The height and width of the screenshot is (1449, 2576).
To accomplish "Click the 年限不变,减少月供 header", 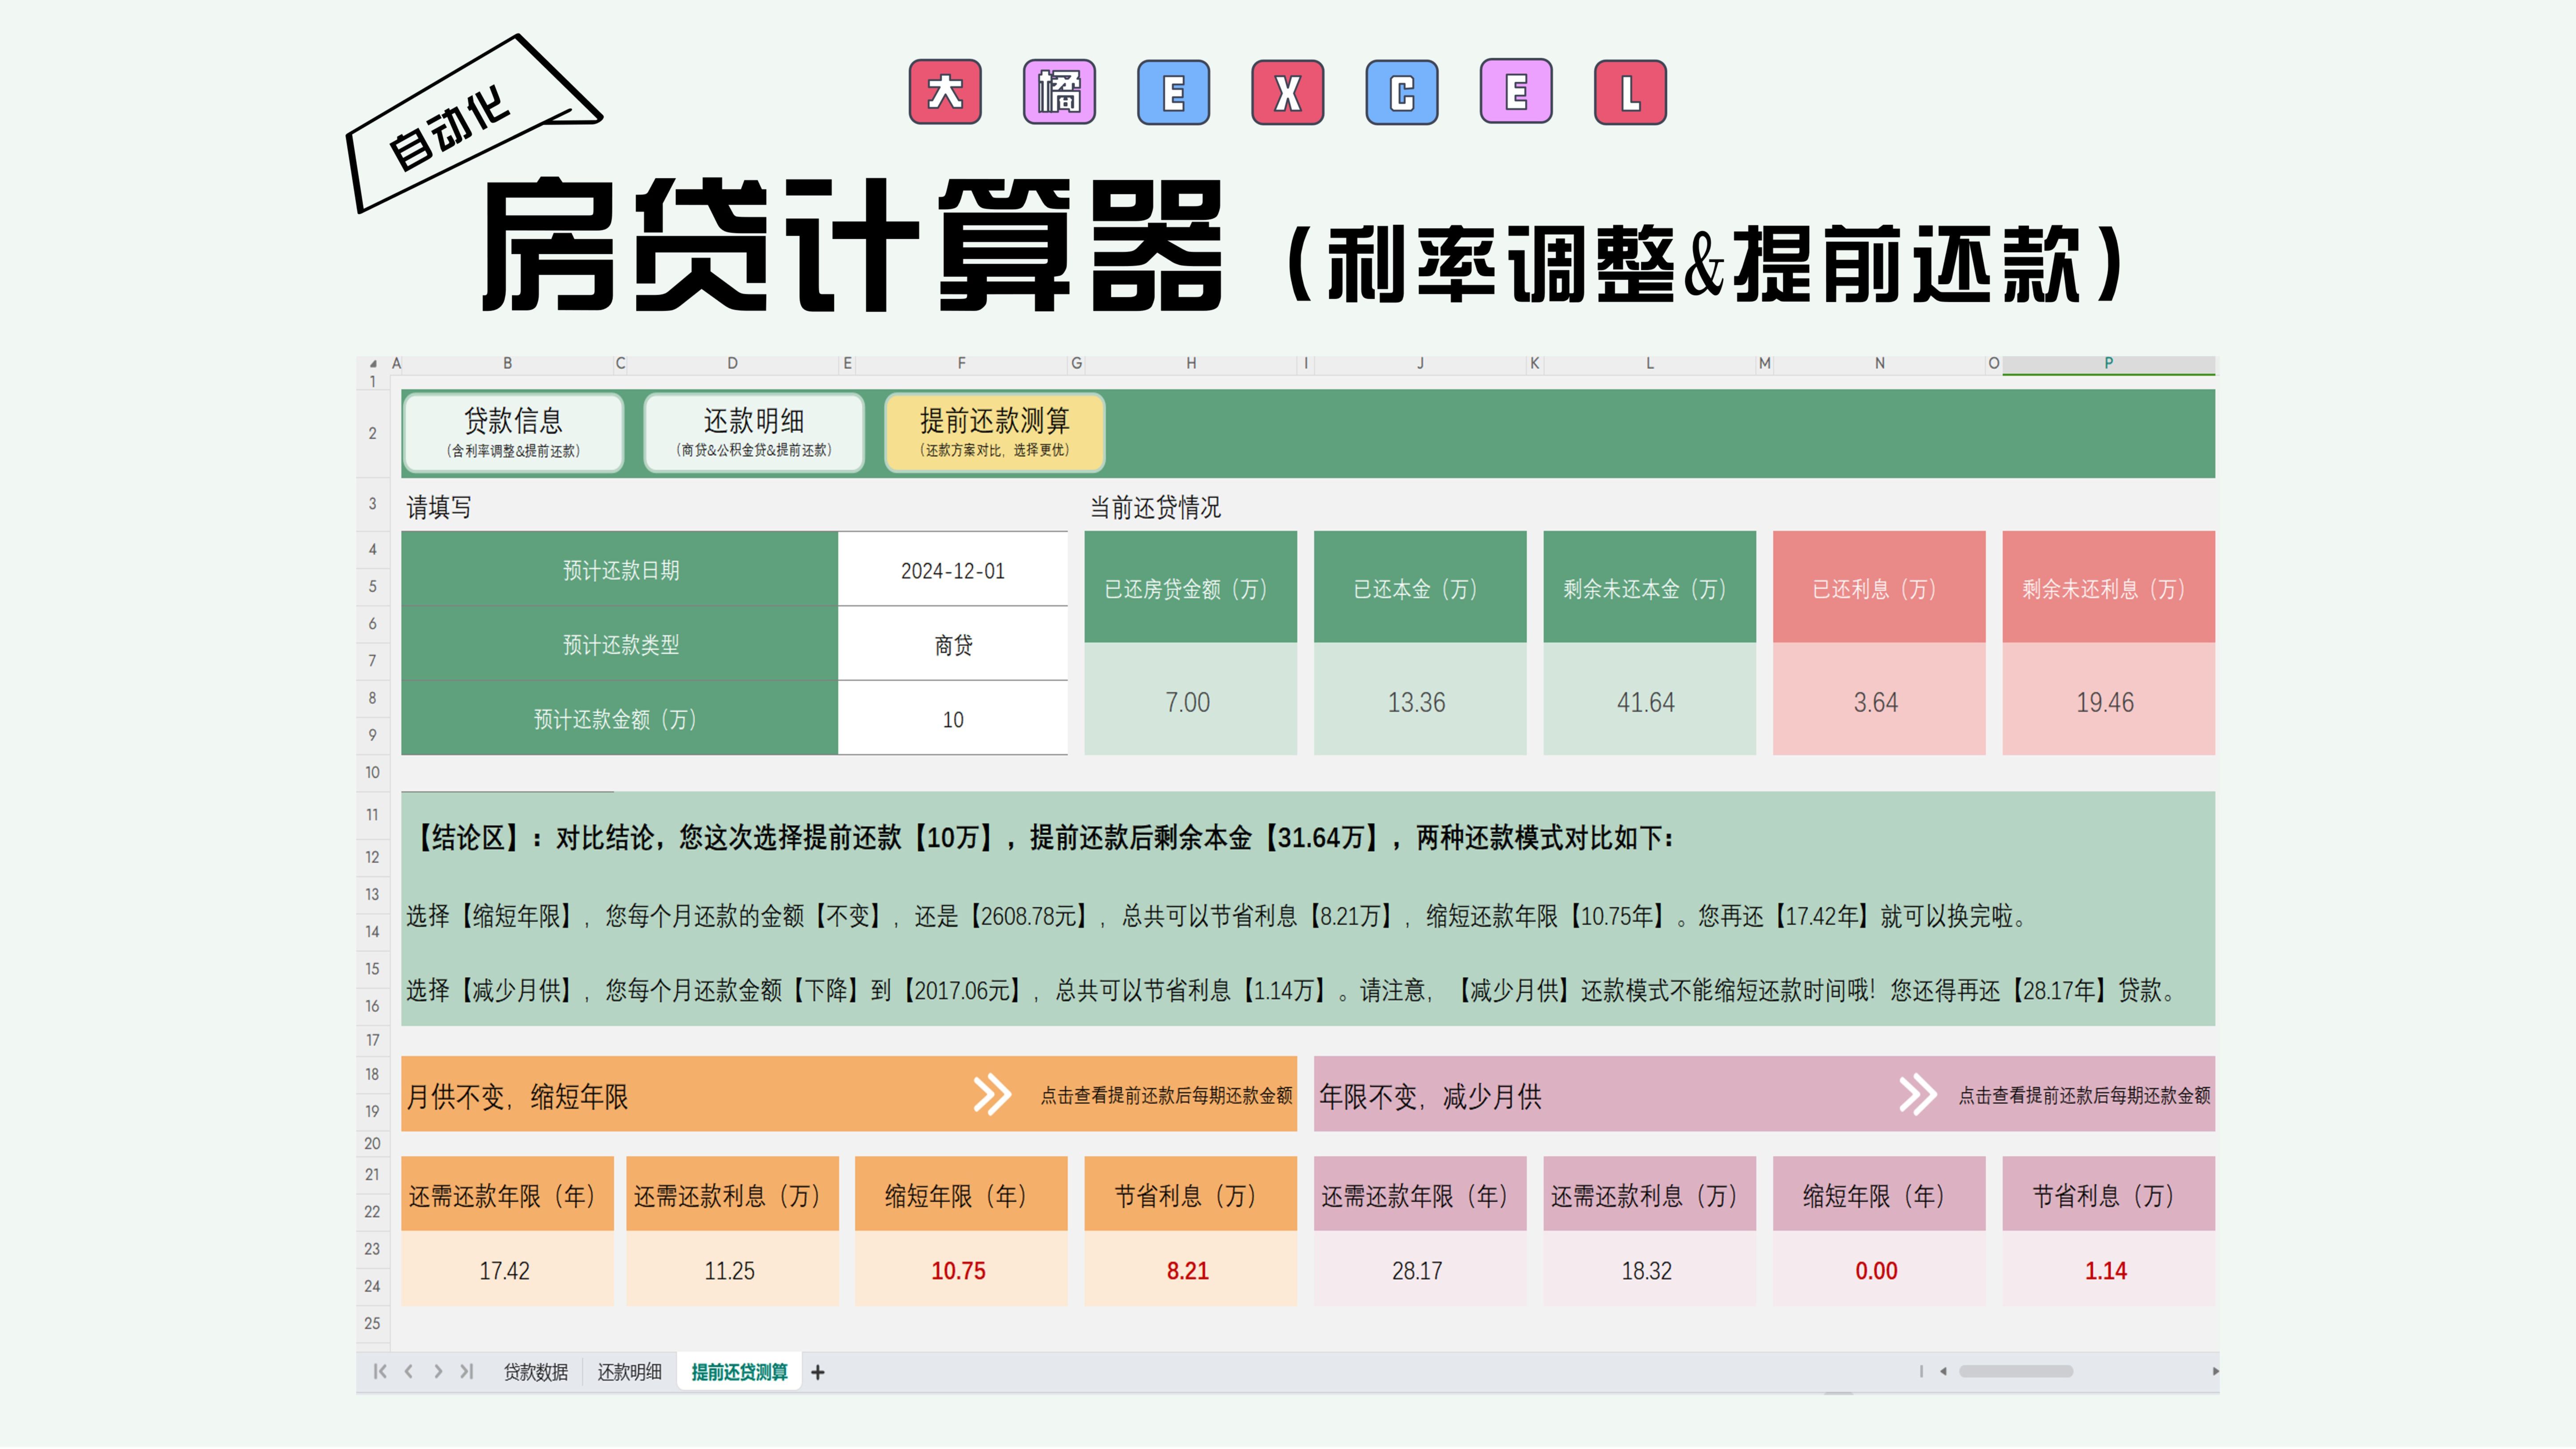I will pos(1430,1097).
